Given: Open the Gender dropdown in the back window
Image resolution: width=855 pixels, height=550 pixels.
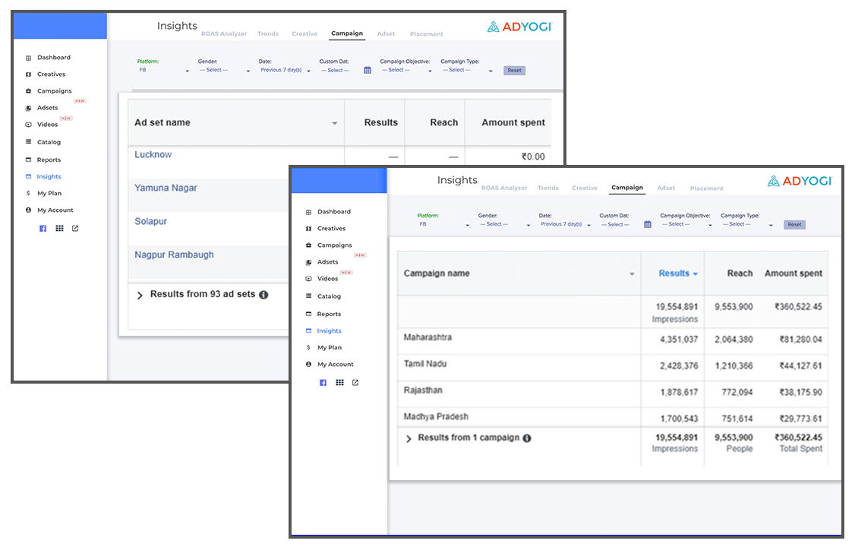Looking at the screenshot, I should point(225,71).
